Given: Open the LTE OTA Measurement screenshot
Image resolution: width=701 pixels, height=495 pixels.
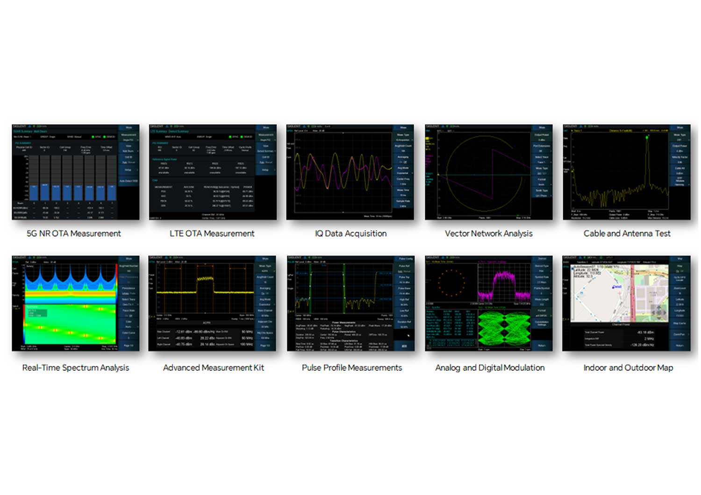Looking at the screenshot, I should pos(213,172).
